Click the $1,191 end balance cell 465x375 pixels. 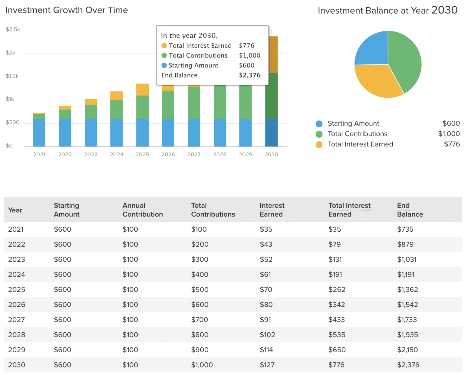click(x=406, y=275)
